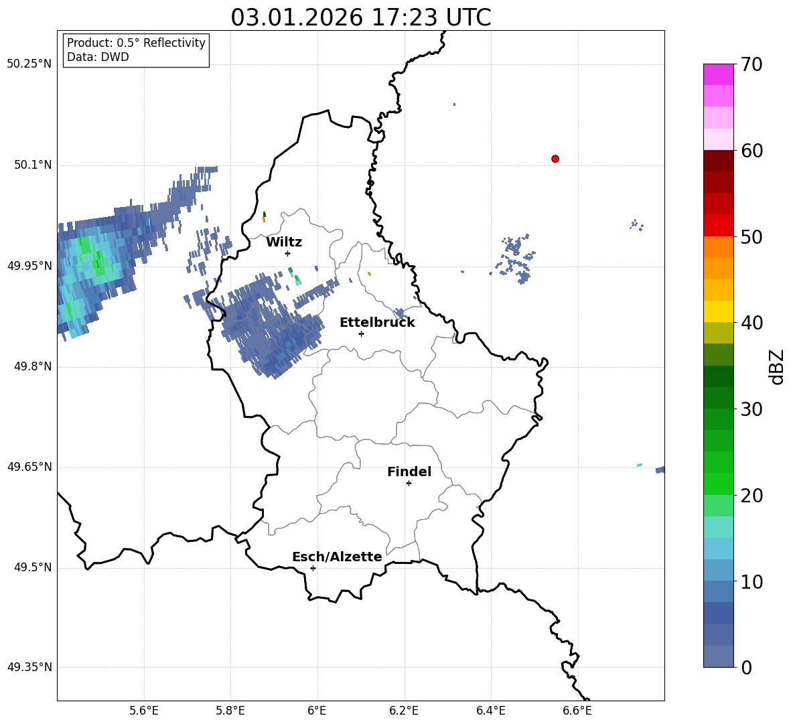Click the 5.8°E longitude label
Image resolution: width=793 pixels, height=724 pixels.
(x=230, y=711)
